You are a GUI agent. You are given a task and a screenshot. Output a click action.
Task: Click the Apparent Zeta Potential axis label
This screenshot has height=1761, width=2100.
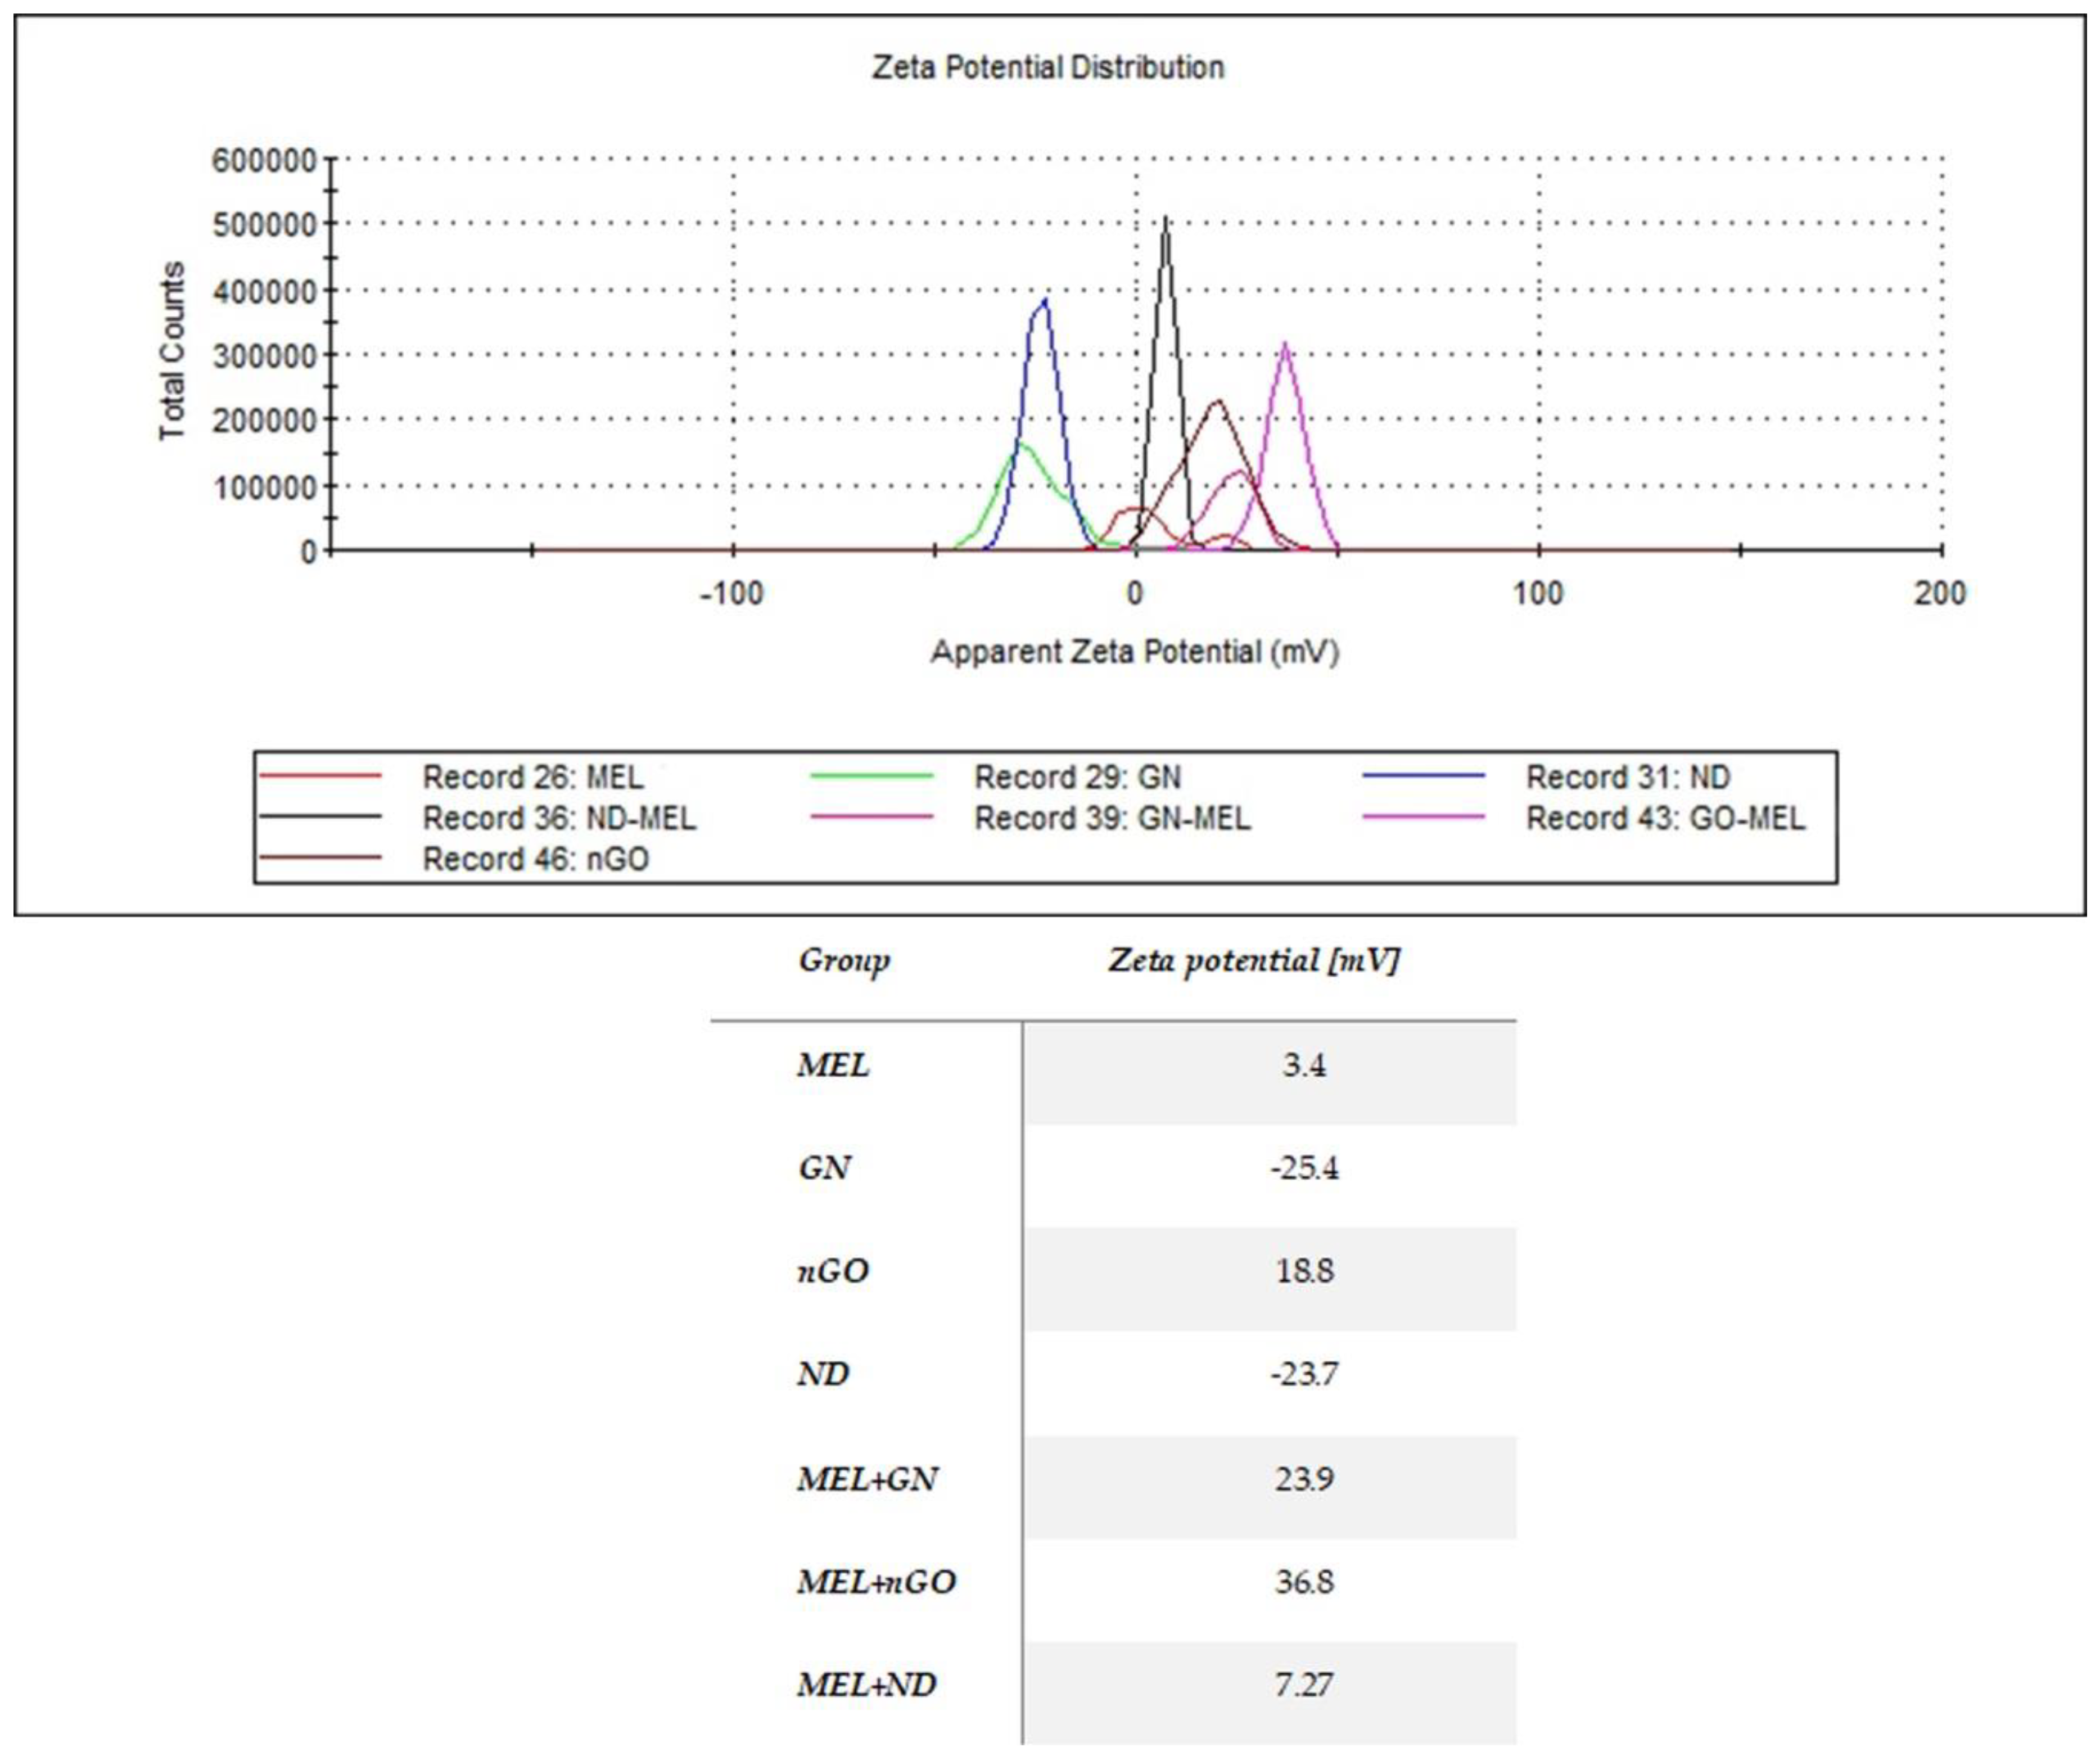click(x=1134, y=652)
